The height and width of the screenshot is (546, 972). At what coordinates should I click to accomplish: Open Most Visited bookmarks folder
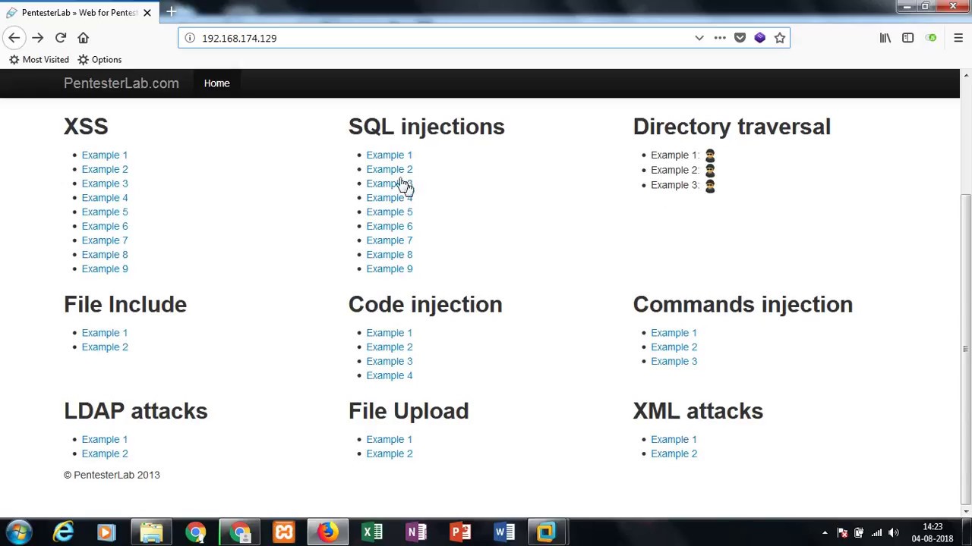click(39, 59)
